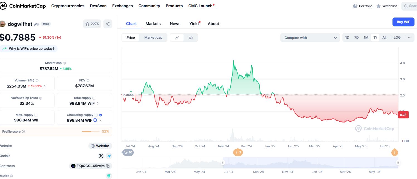Click the #80 rank badge
Screen dimensions: 417x179
46,24
